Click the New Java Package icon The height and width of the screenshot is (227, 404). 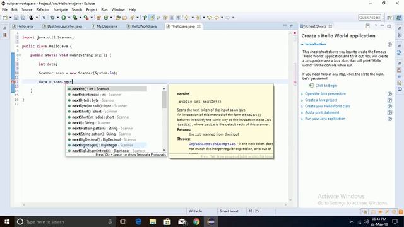point(98,18)
